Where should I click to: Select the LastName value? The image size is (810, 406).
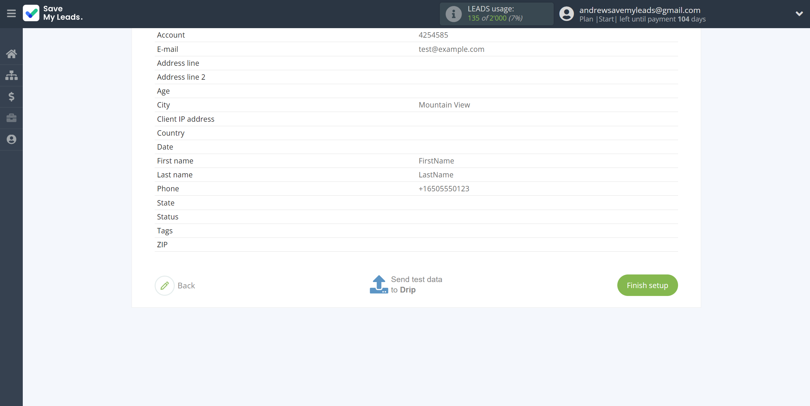coord(436,175)
